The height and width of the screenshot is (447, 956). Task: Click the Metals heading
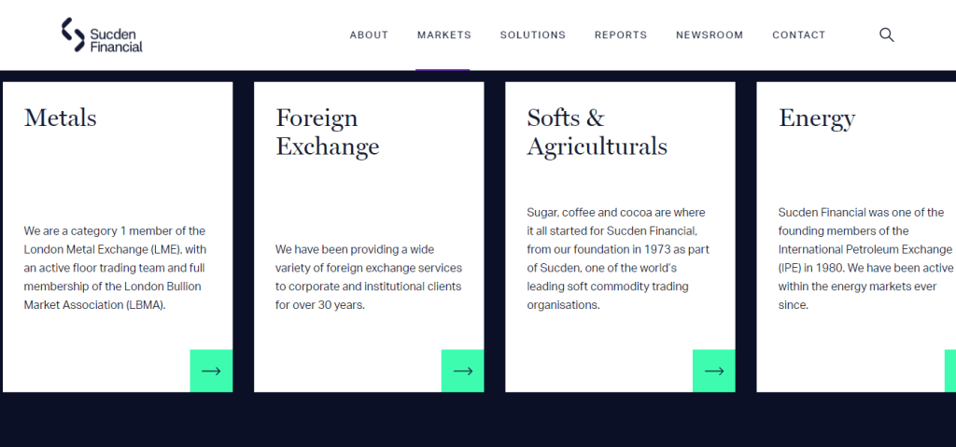(61, 119)
